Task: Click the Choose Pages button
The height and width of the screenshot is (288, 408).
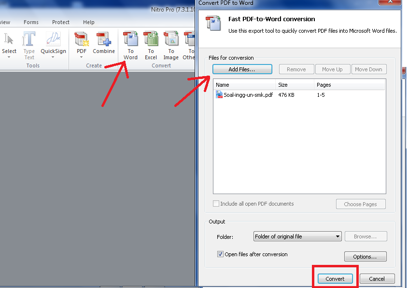Action: click(x=361, y=204)
